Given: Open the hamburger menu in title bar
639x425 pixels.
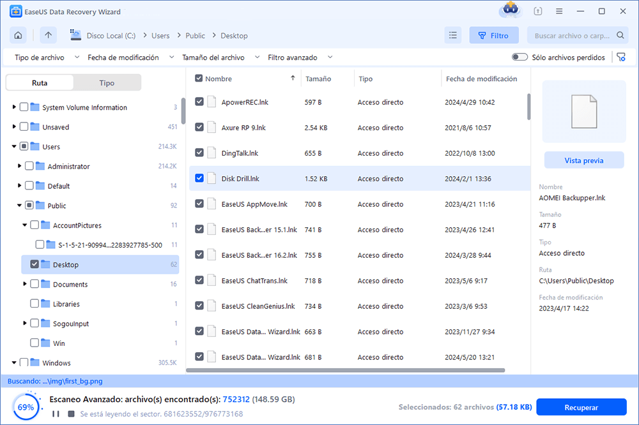Looking at the screenshot, I should point(559,11).
